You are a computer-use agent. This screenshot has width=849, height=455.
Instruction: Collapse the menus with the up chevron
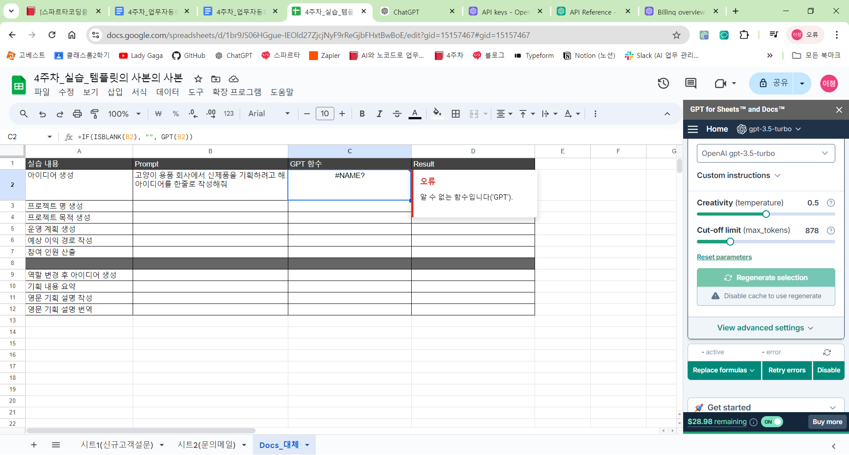(667, 114)
